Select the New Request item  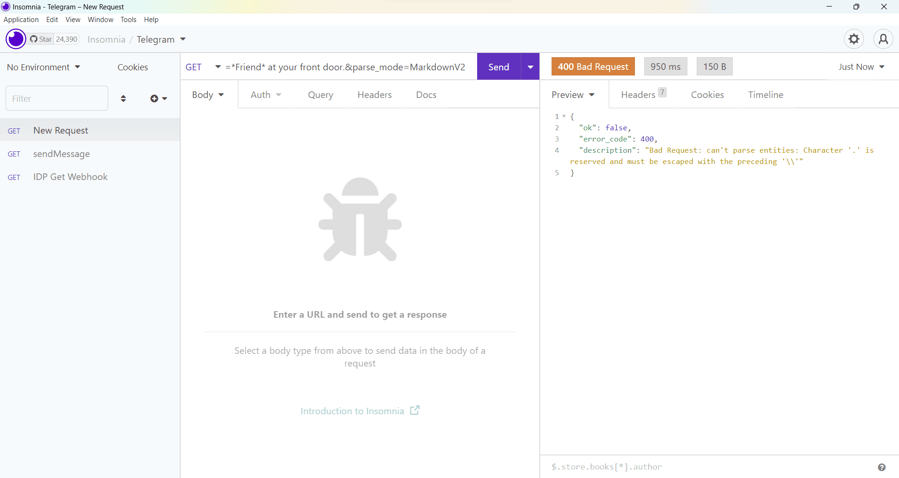coord(90,130)
